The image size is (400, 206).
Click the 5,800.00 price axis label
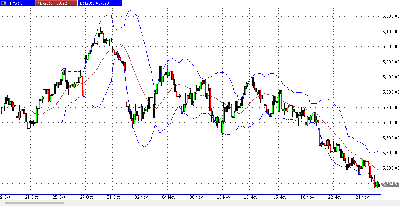coord(391,122)
